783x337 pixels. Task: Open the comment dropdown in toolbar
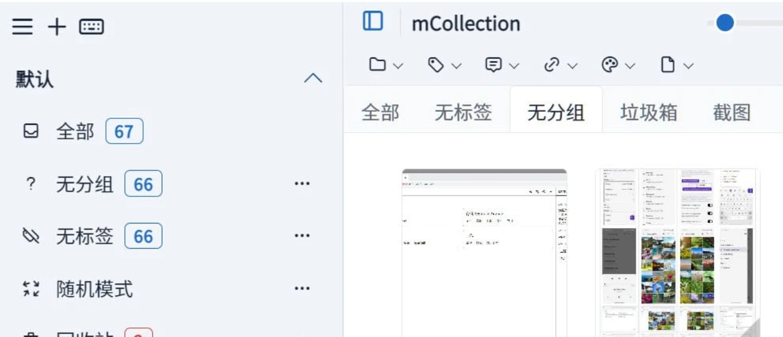(x=502, y=65)
